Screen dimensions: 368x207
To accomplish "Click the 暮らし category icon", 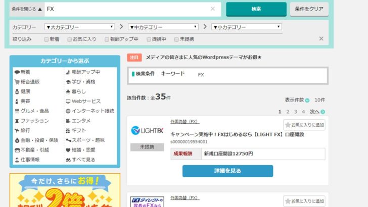I will pyautogui.click(x=68, y=92).
